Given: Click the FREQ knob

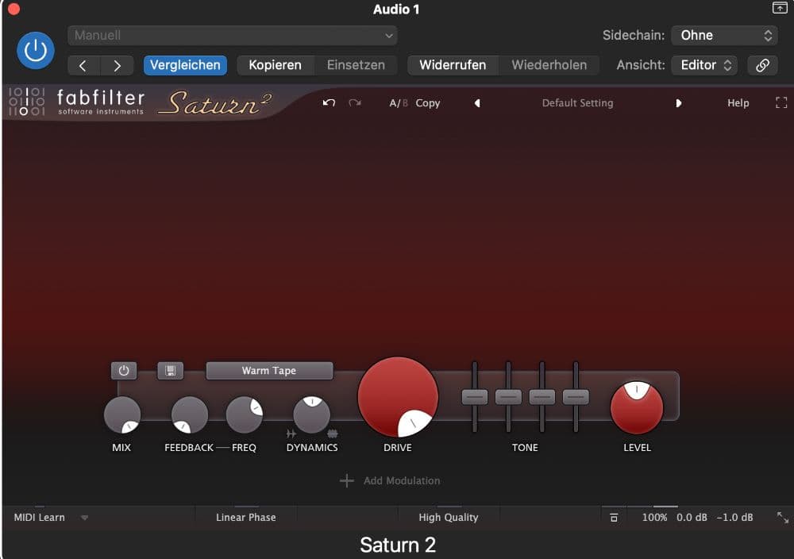Looking at the screenshot, I should point(244,415).
